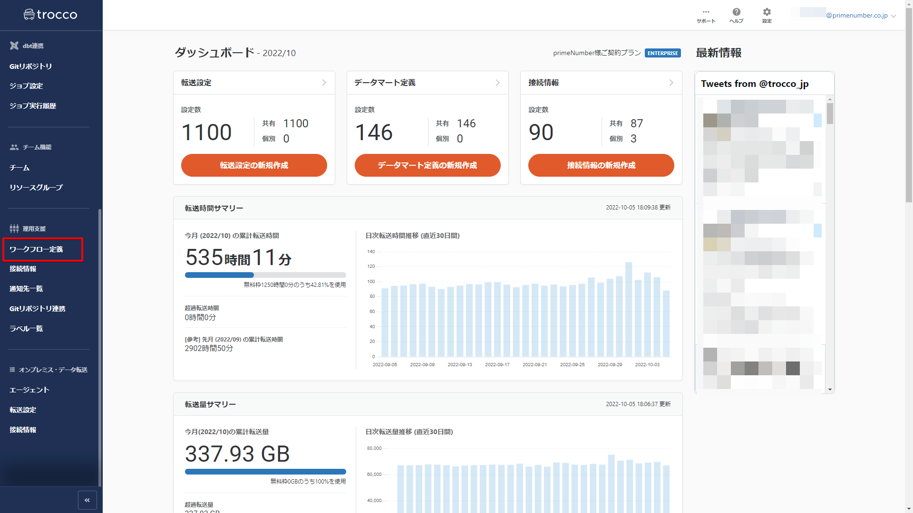Viewport: 913px width, 513px height.
Task: Click the 転送設定 card title
Action: pos(196,83)
